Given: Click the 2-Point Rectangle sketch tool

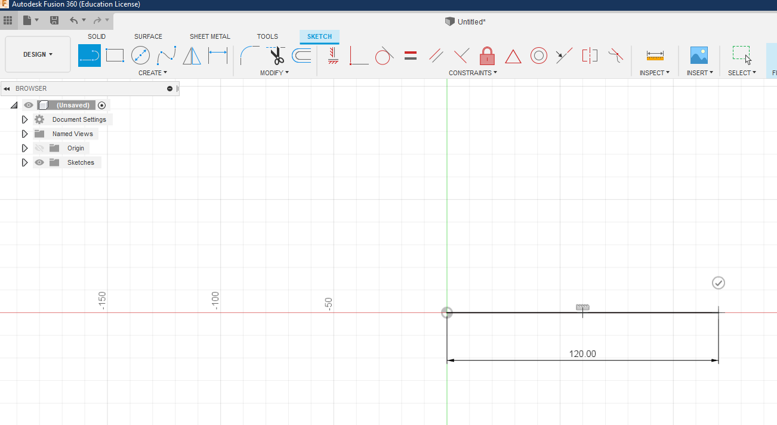Looking at the screenshot, I should click(x=115, y=56).
